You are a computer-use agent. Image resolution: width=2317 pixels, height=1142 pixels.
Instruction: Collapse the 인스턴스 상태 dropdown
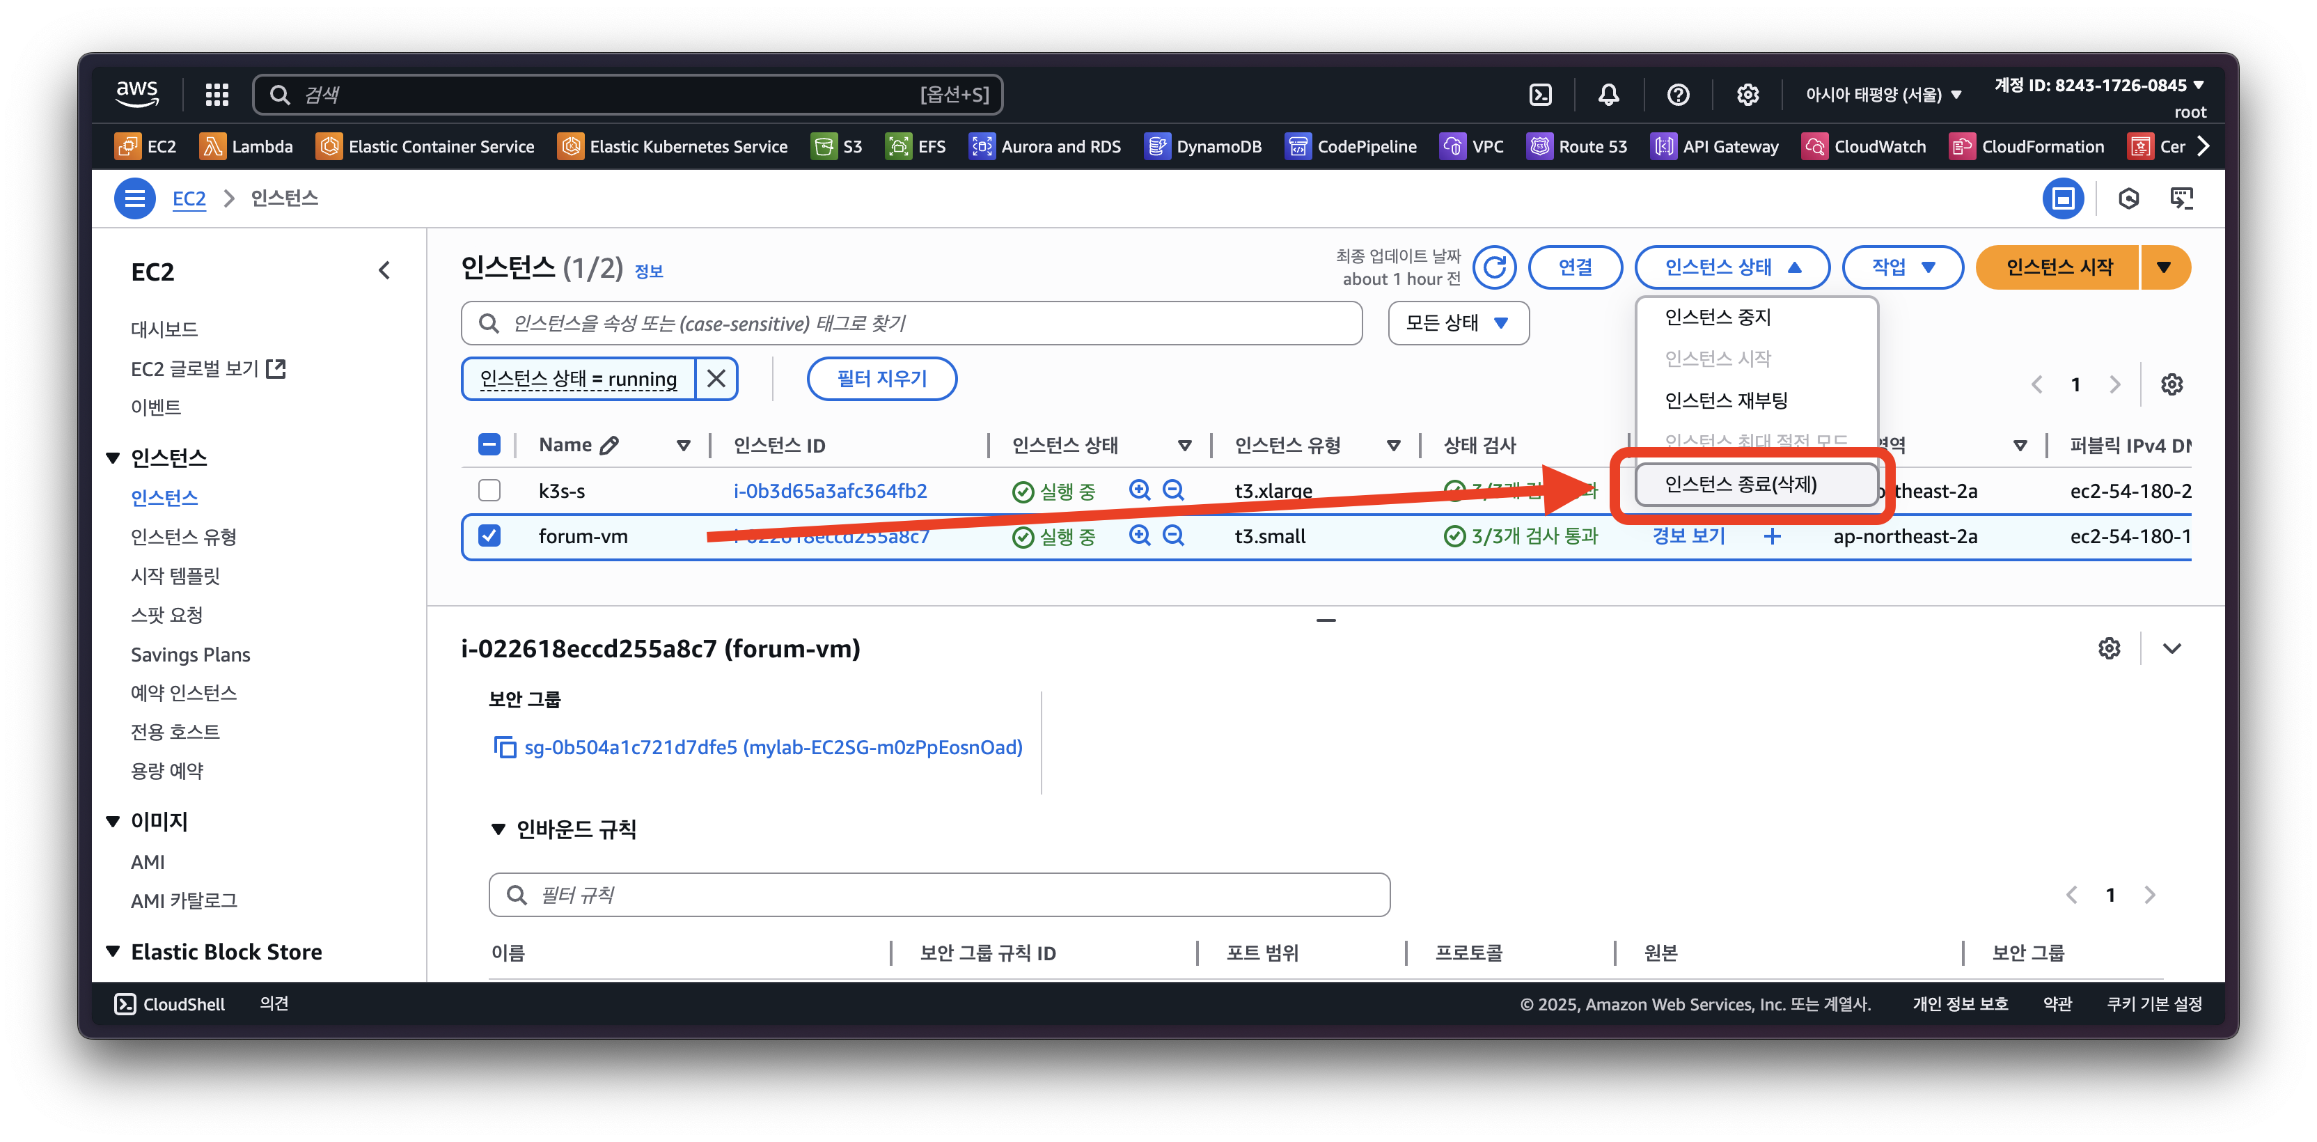coord(1731,267)
